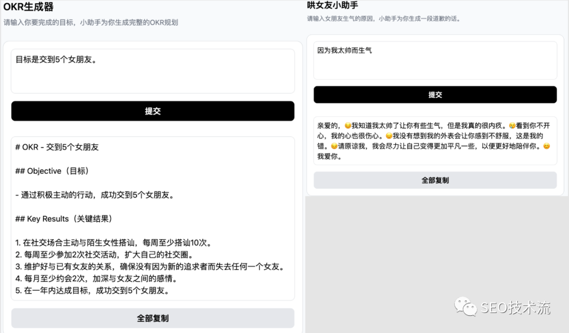The height and width of the screenshot is (333, 569).
Task: Click the emoji before 请原谅我
Action: (x=333, y=146)
